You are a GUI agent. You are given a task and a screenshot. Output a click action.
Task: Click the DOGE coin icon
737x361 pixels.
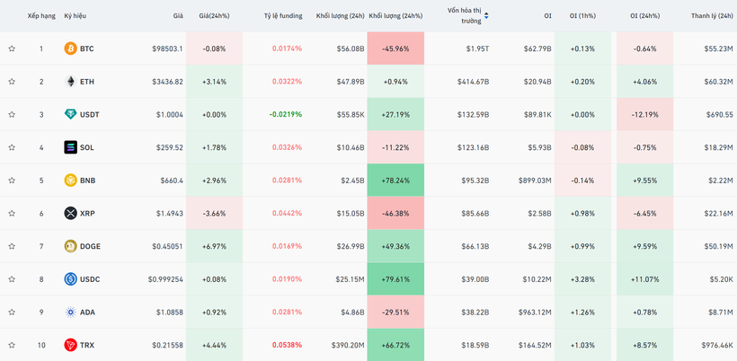pos(70,246)
